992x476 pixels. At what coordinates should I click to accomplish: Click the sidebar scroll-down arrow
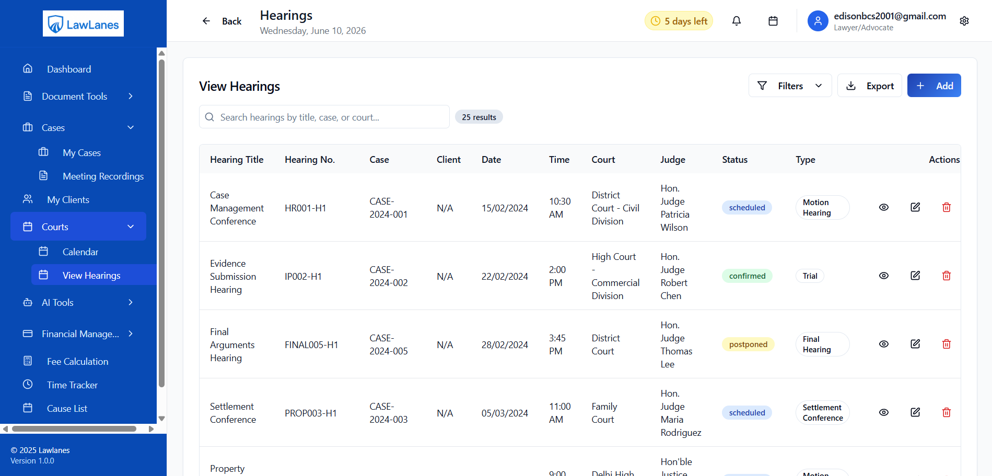click(x=161, y=419)
